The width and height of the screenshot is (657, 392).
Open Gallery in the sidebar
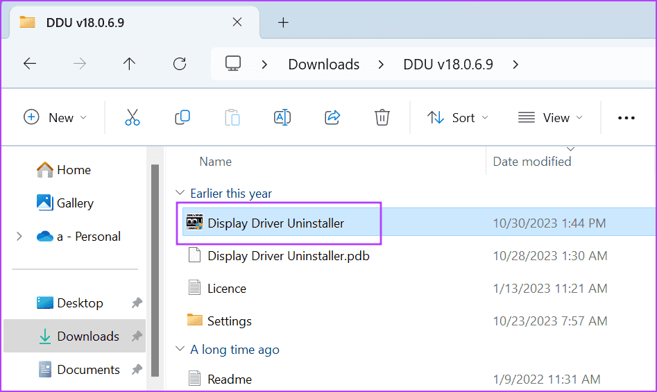(65, 203)
